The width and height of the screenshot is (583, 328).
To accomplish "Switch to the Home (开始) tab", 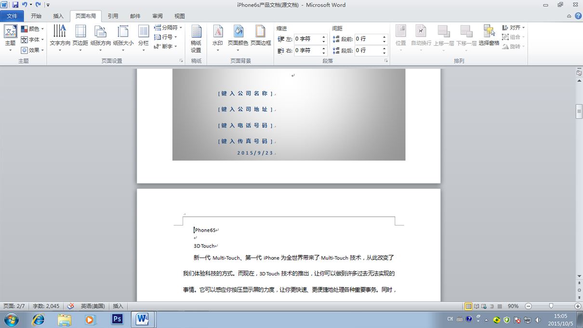I will 36,16.
